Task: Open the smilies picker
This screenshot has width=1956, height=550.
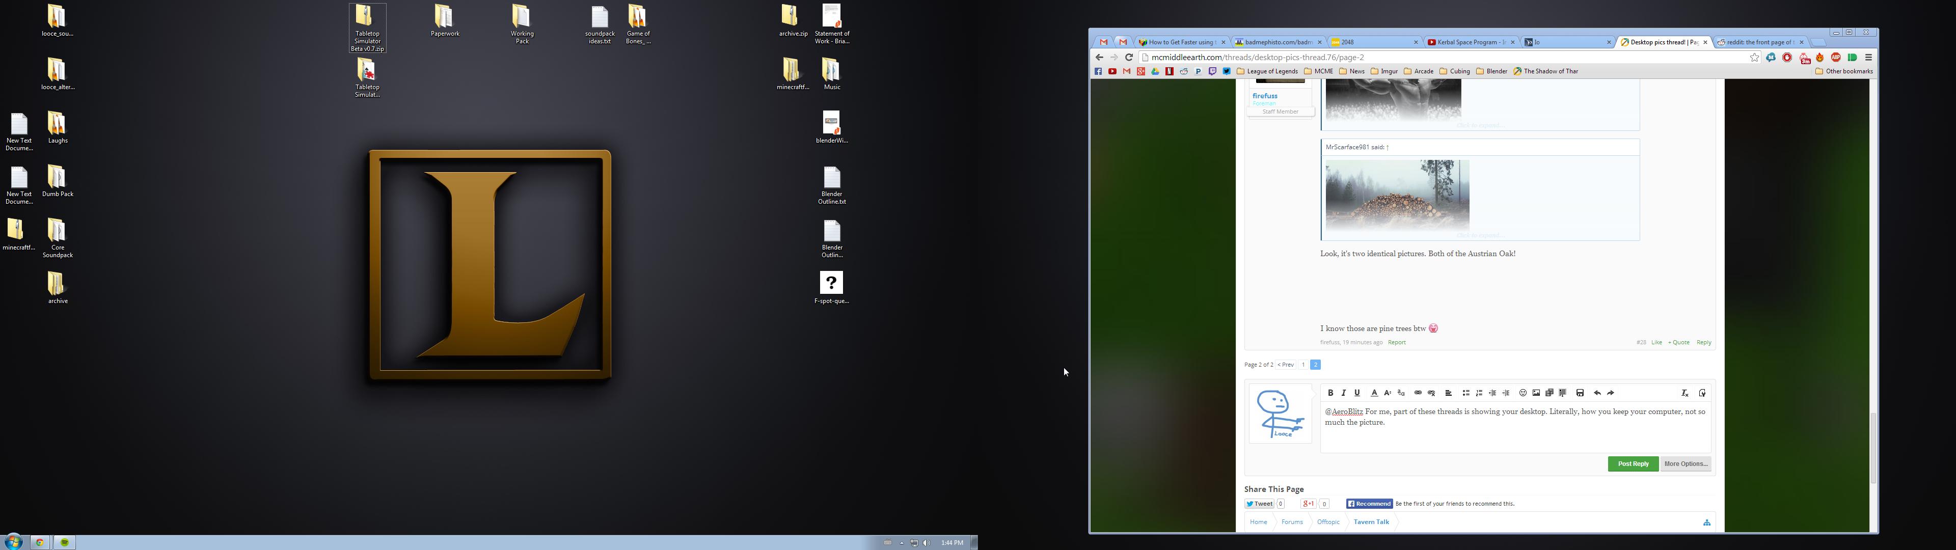Action: pos(1523,393)
